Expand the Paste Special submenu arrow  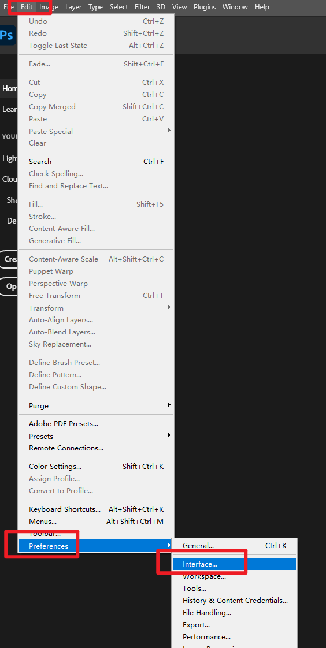click(x=169, y=131)
